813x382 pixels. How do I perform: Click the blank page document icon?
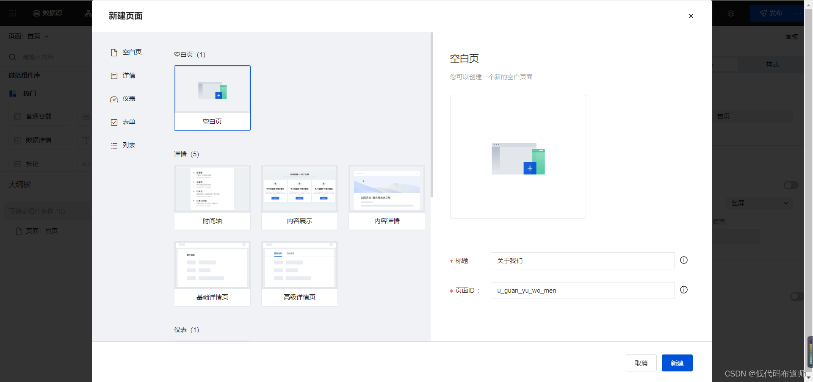point(114,53)
